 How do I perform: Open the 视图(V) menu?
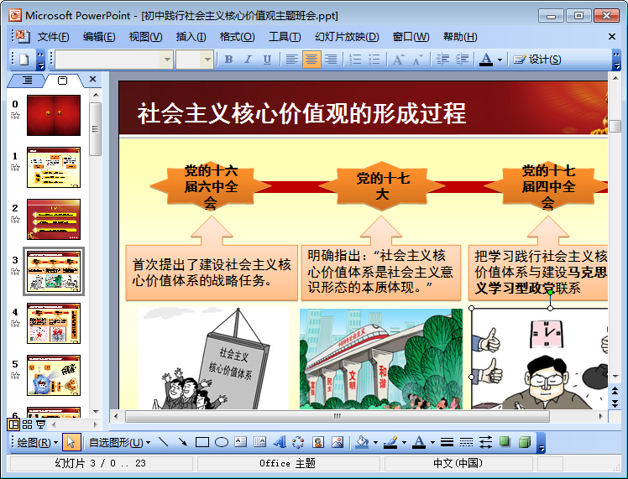pos(145,37)
